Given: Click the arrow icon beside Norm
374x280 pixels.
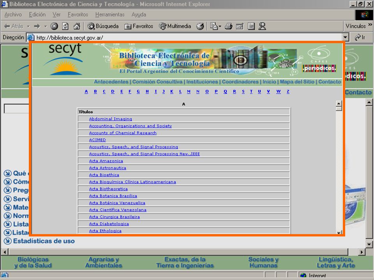Looking at the screenshot, I should [8, 216].
